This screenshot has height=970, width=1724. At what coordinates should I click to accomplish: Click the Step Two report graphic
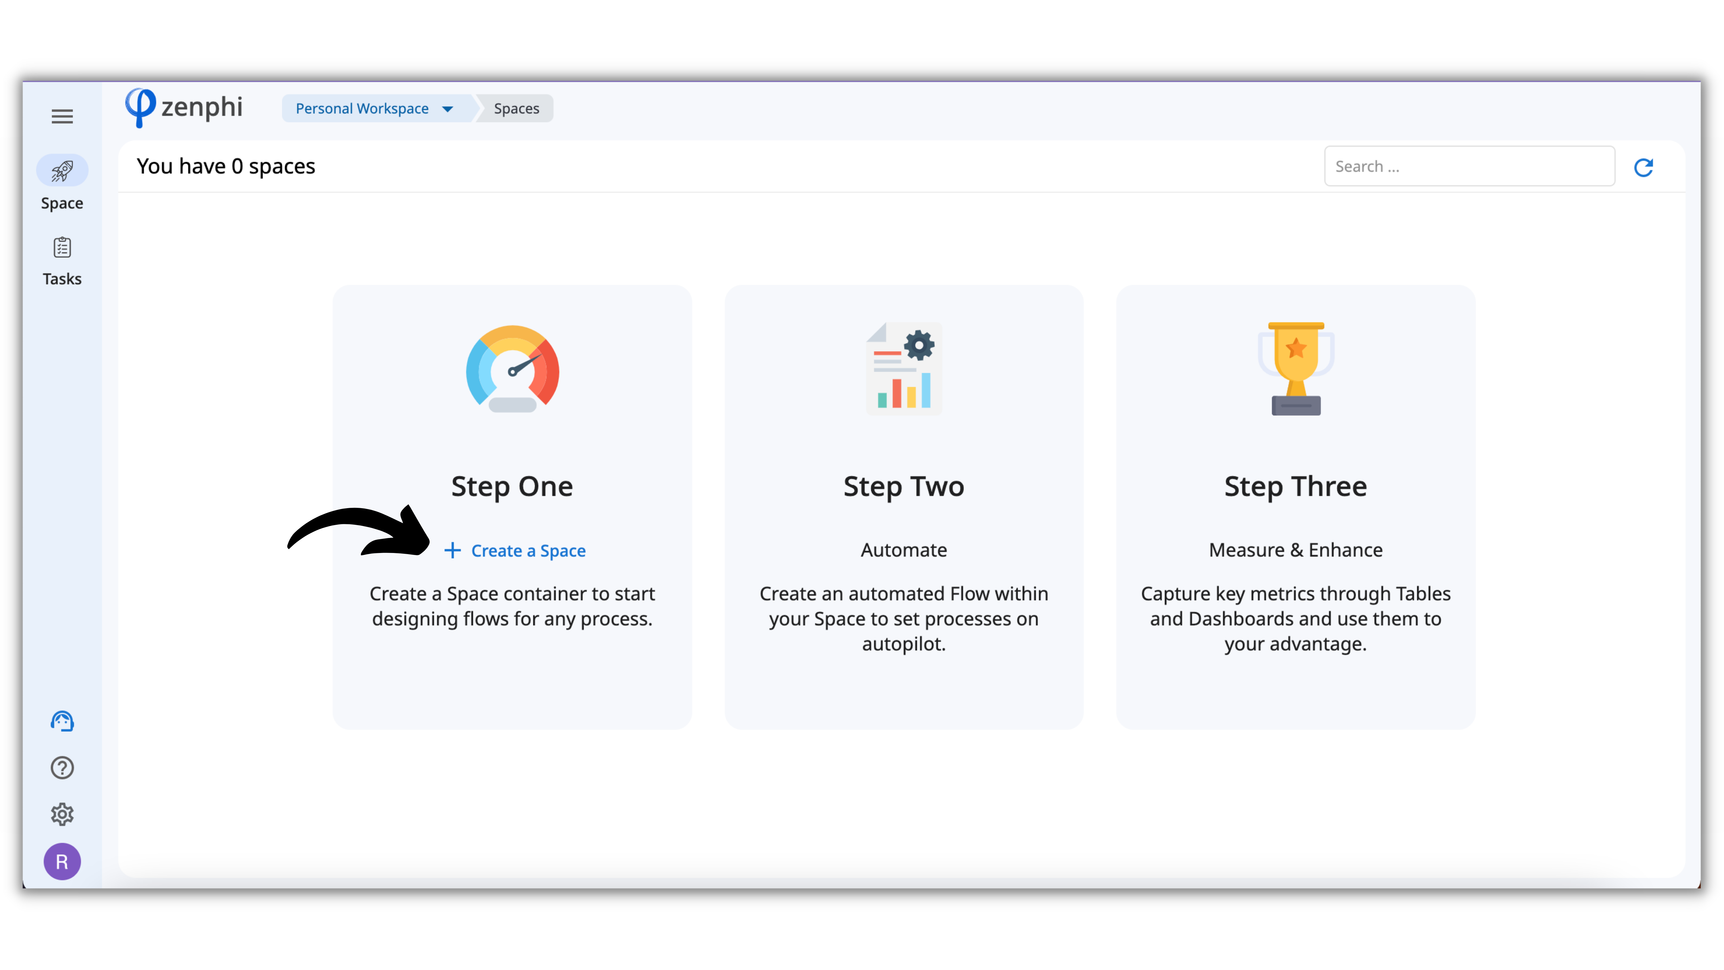[903, 369]
